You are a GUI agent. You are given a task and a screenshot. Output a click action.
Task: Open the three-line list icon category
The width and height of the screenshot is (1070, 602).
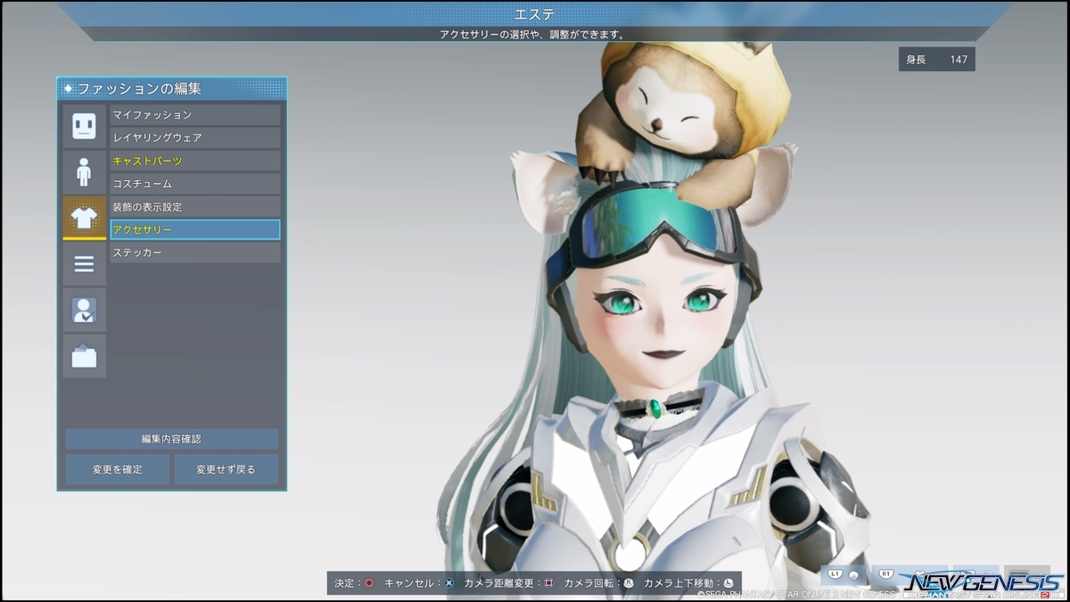click(x=84, y=264)
